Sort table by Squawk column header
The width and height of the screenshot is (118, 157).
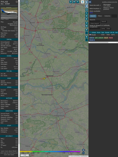[x=107, y=33]
